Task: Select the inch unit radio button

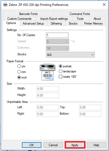Action: (19, 78)
